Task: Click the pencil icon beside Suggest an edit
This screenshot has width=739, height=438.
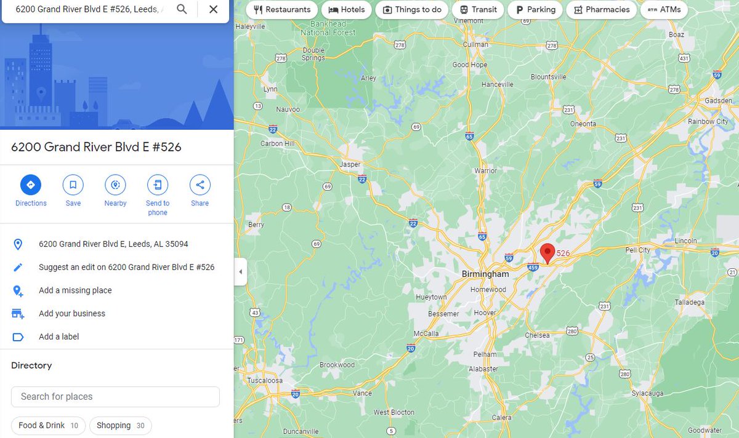Action: (x=18, y=268)
